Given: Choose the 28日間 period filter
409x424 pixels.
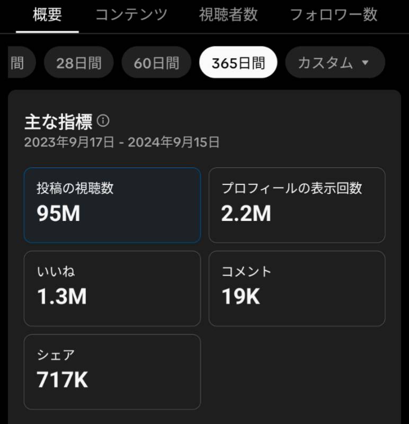Looking at the screenshot, I should pyautogui.click(x=78, y=62).
